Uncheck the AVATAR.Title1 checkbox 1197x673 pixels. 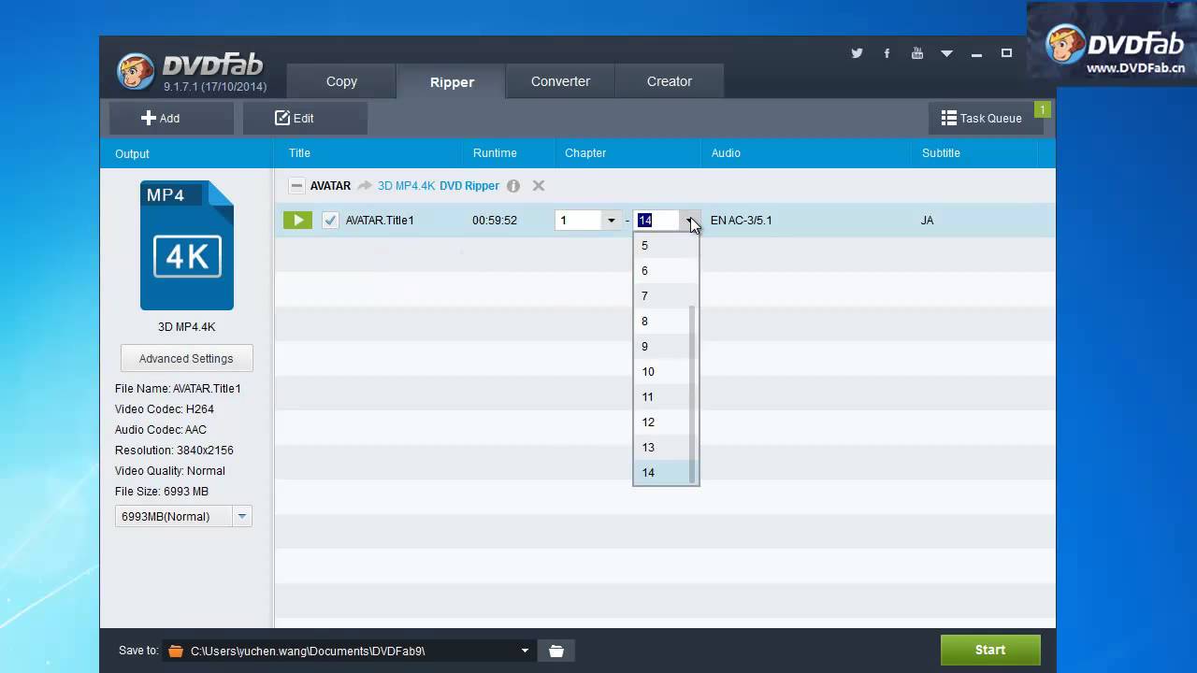[330, 221]
